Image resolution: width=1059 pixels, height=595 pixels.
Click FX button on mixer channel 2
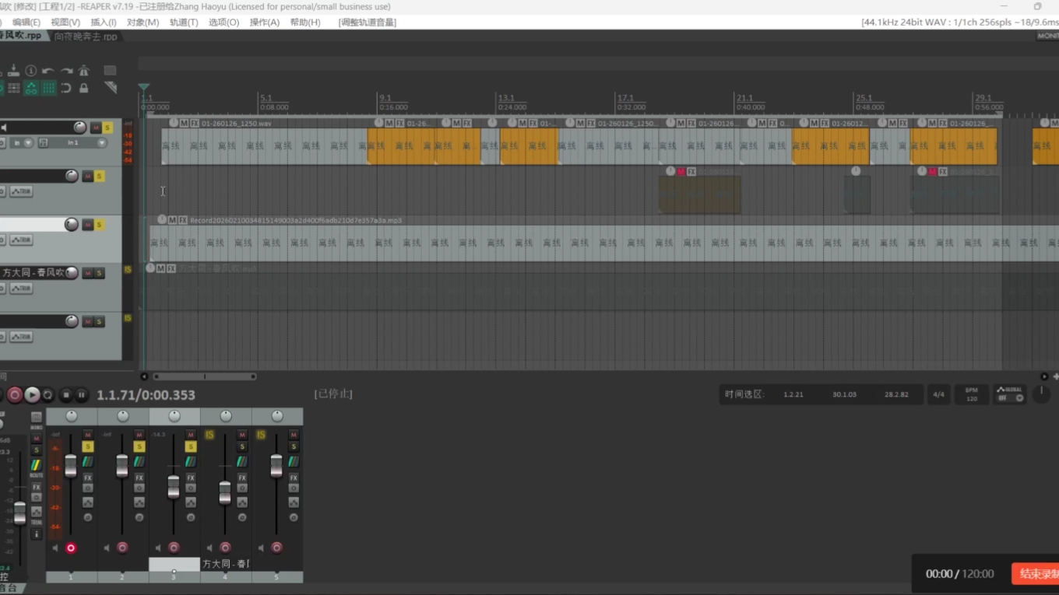tap(139, 478)
